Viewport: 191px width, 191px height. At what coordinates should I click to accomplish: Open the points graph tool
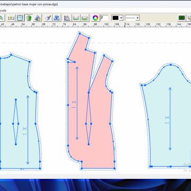[x=67, y=18]
